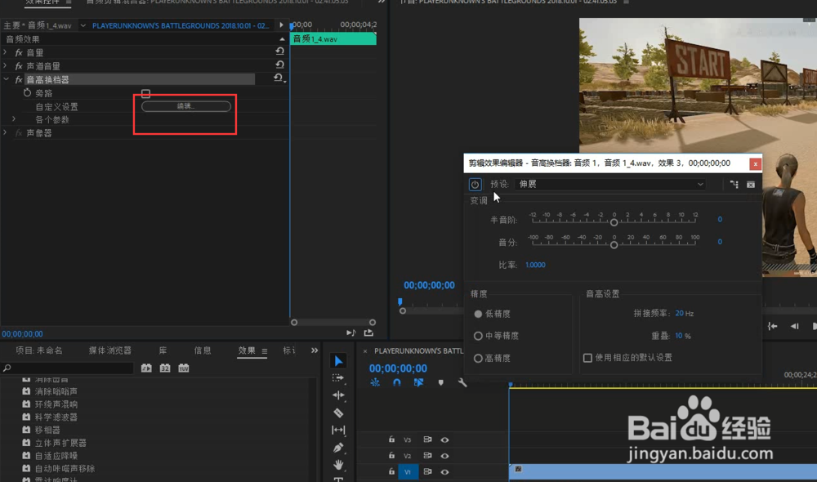Viewport: 817px width, 482px height.
Task: Filter effects by Accelerated Effects icon
Action: pyautogui.click(x=146, y=368)
